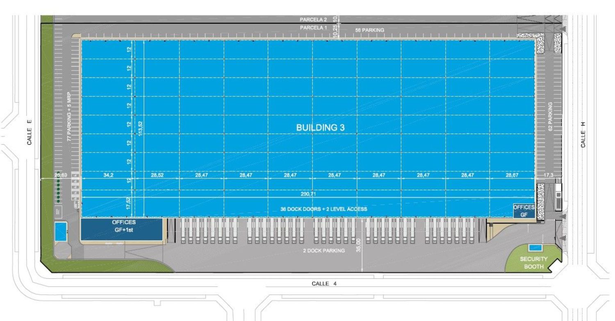The image size is (615, 321).
Task: Select the 77 PARKING + 5 MRP label
Action: click(x=69, y=114)
